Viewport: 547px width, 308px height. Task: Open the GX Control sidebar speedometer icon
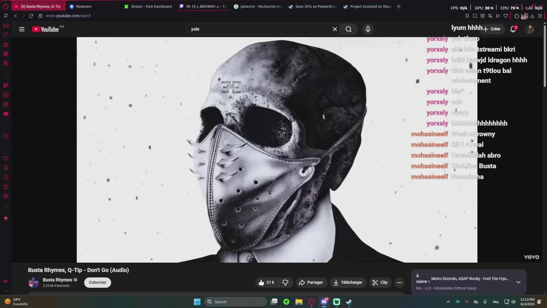point(6,35)
